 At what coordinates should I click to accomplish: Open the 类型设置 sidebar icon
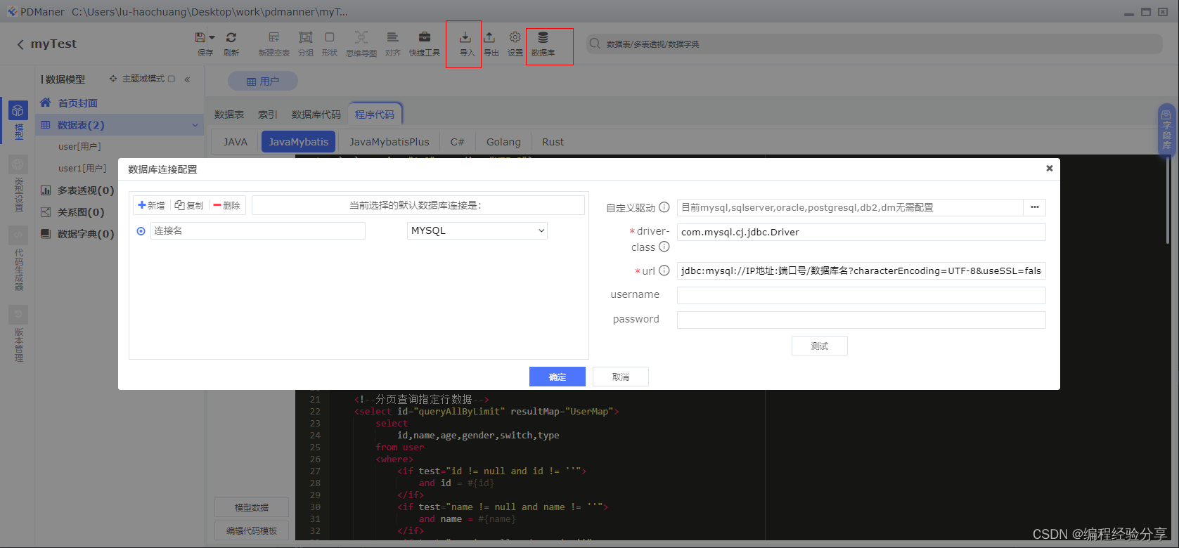[x=18, y=165]
